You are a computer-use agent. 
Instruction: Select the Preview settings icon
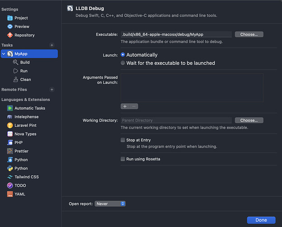click(10, 26)
